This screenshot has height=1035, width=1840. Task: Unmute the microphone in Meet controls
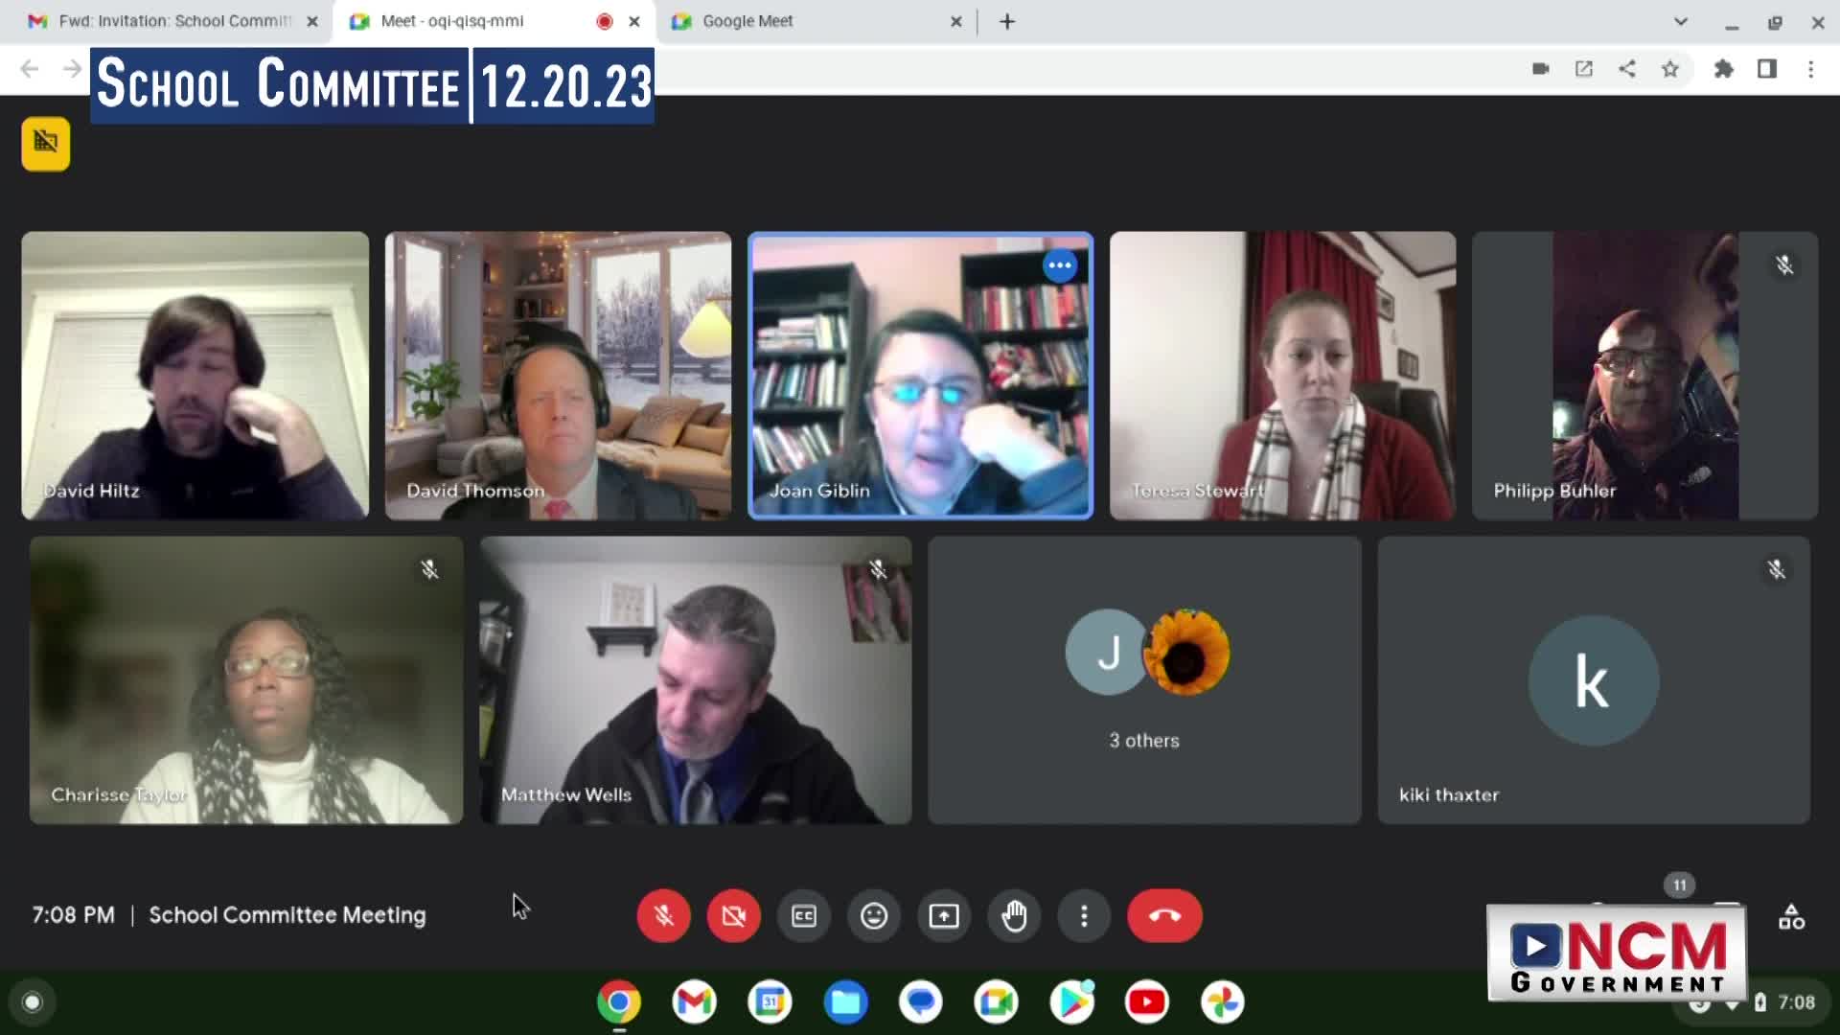point(663,916)
